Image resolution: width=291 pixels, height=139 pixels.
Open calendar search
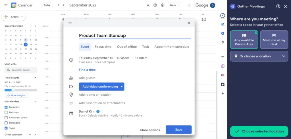pyautogui.click(x=148, y=5)
